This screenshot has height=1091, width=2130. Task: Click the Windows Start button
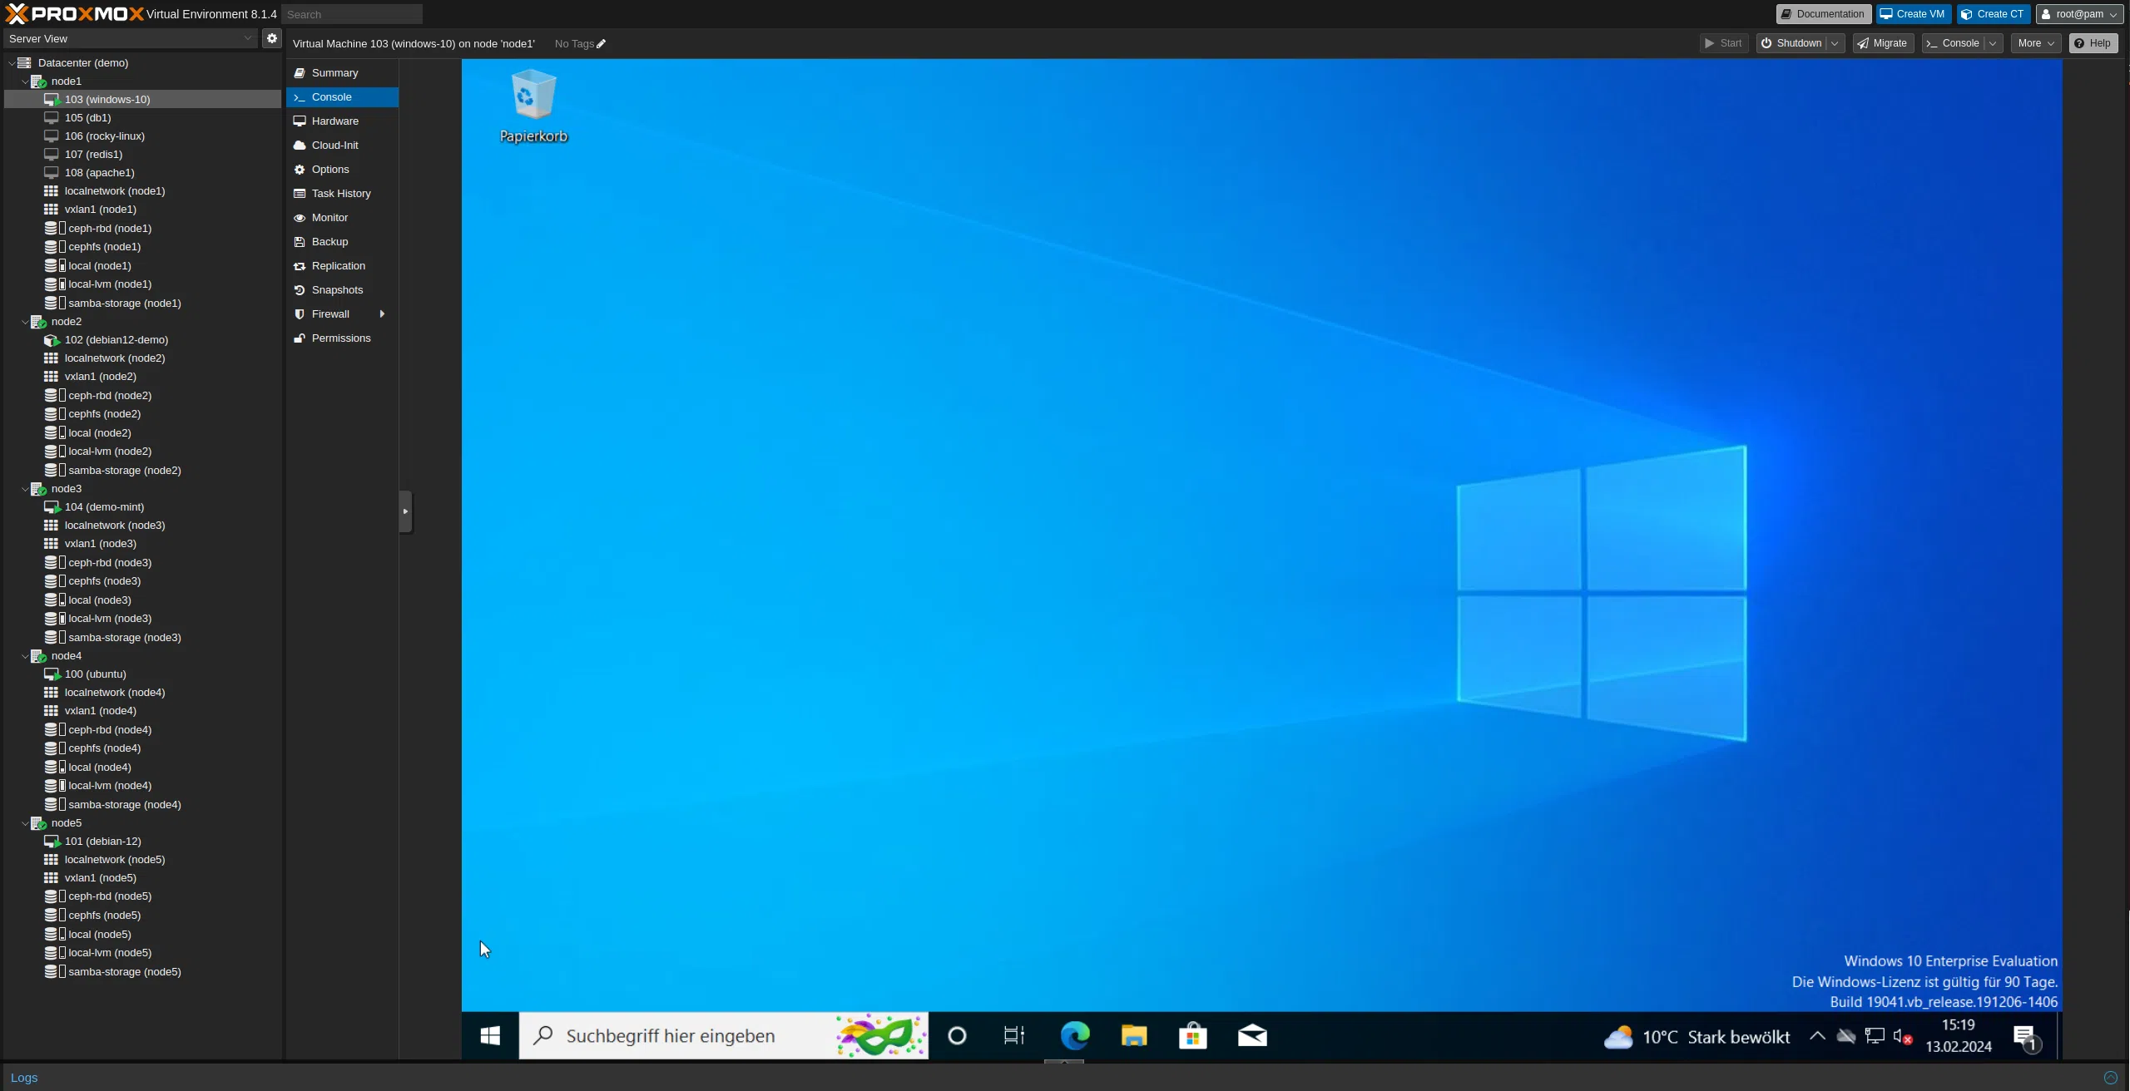click(x=490, y=1035)
